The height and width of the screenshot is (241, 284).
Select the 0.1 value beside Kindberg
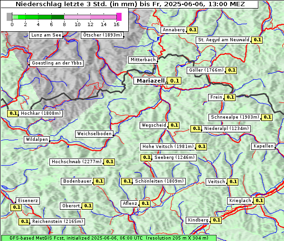point(216,220)
